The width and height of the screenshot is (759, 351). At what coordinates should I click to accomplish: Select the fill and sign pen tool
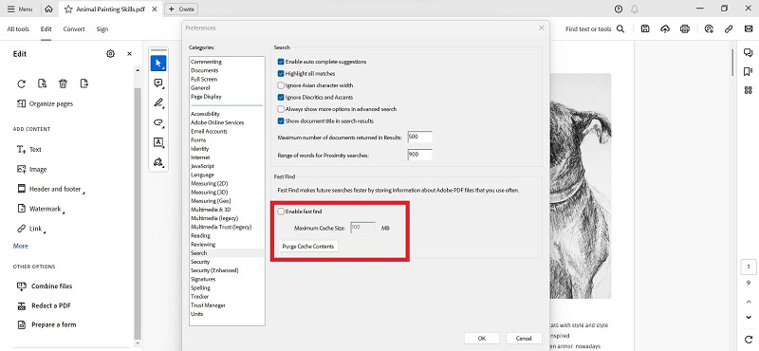pyautogui.click(x=158, y=162)
